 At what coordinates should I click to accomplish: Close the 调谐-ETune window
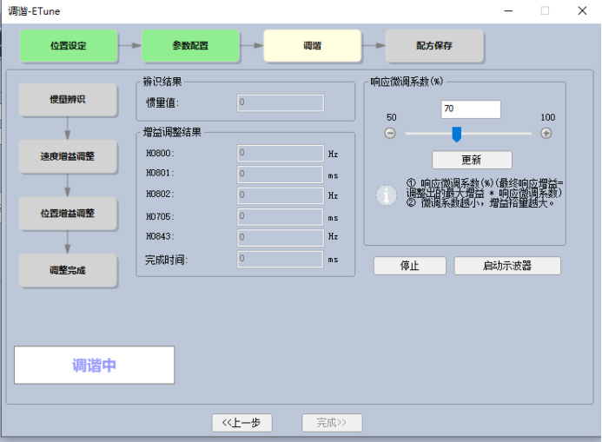[581, 10]
